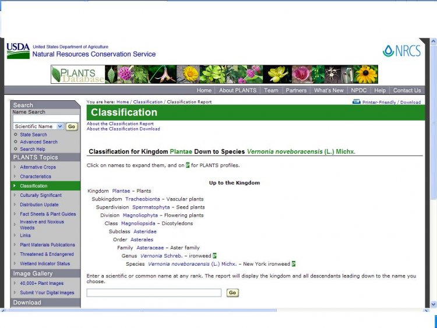Open Plant Materials Publications
437x328 pixels.
(x=47, y=245)
